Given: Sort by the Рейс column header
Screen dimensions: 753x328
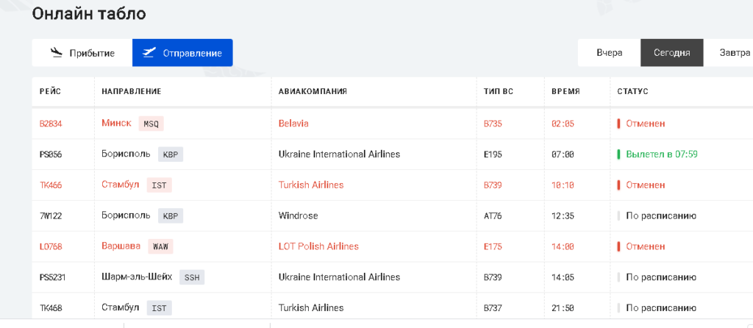Looking at the screenshot, I should [x=50, y=91].
